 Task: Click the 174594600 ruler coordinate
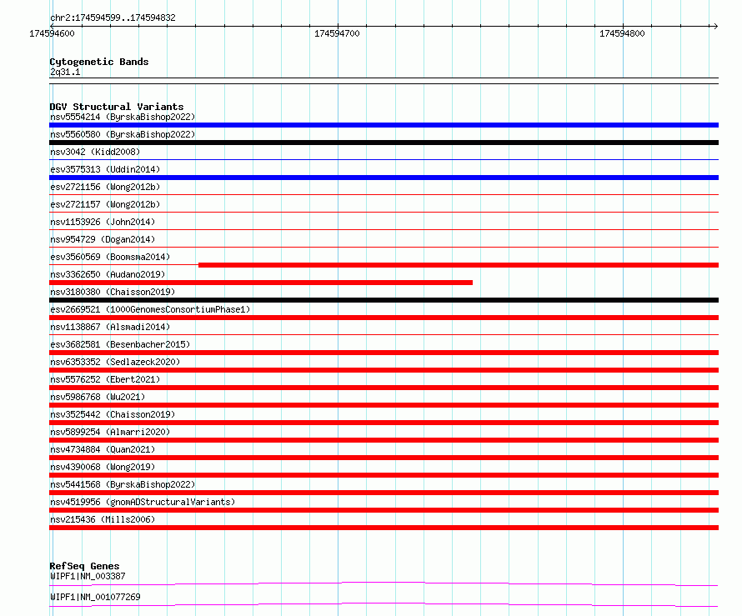tap(52, 33)
